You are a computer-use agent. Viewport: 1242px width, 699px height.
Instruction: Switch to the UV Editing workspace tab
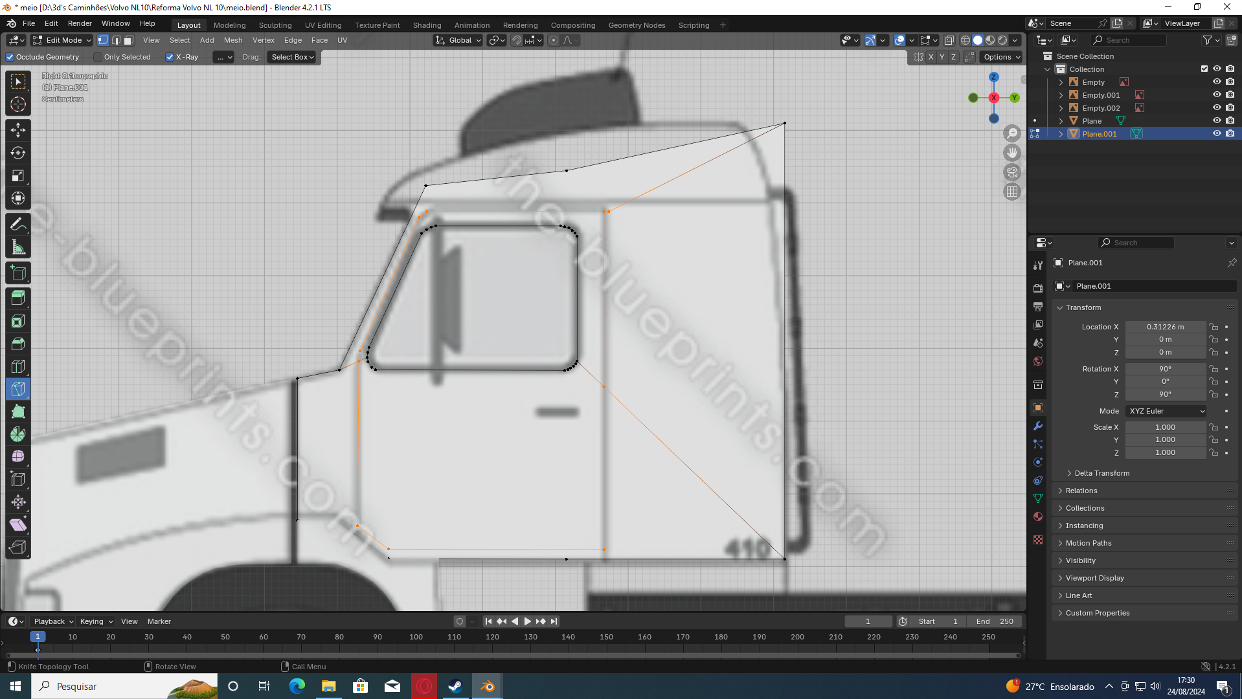point(323,25)
